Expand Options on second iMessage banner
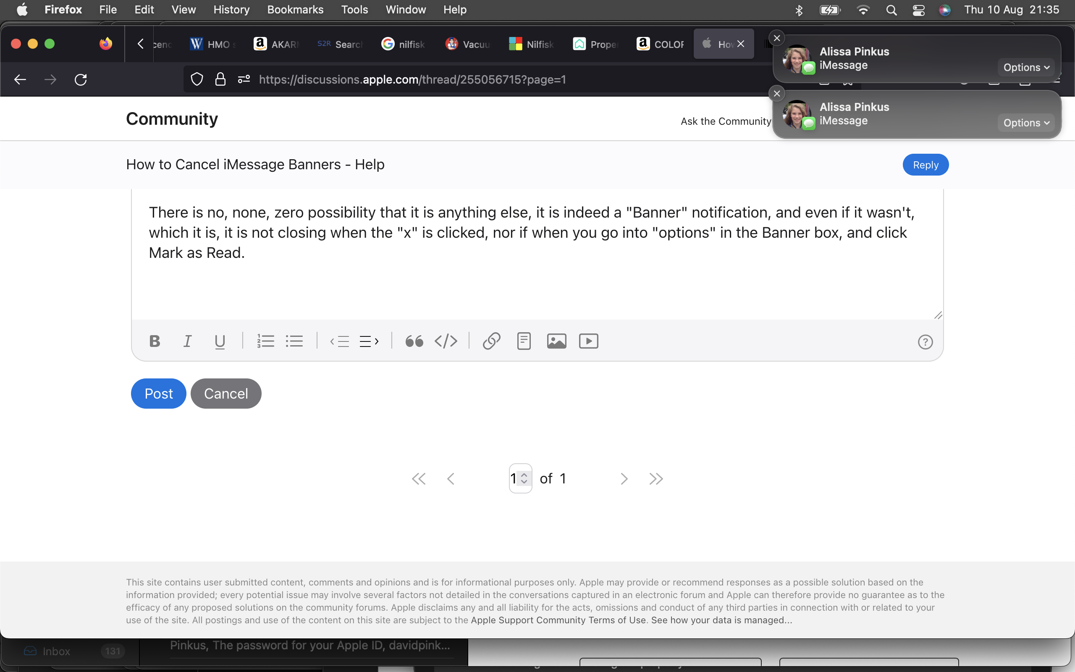Screen dimensions: 1075x672 tap(1026, 123)
